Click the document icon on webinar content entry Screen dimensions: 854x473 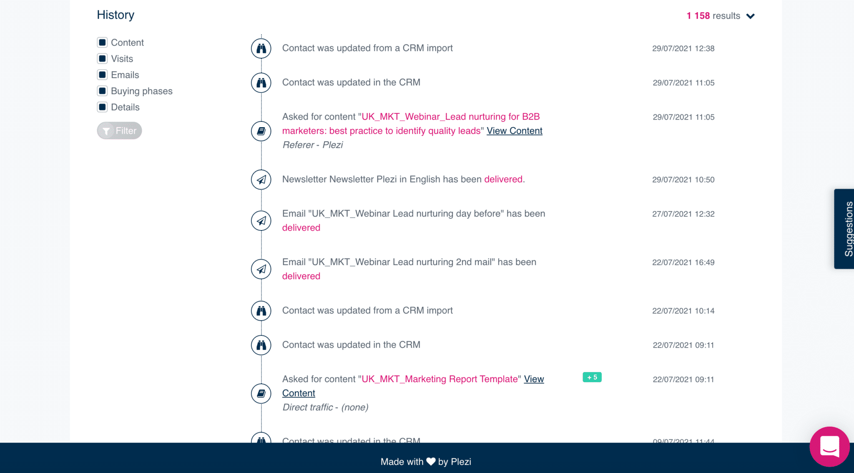click(x=262, y=130)
